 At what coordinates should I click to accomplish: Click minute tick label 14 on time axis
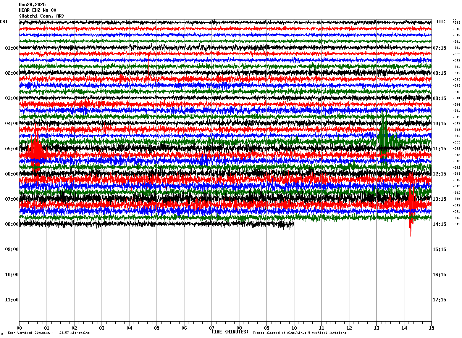(x=404, y=328)
